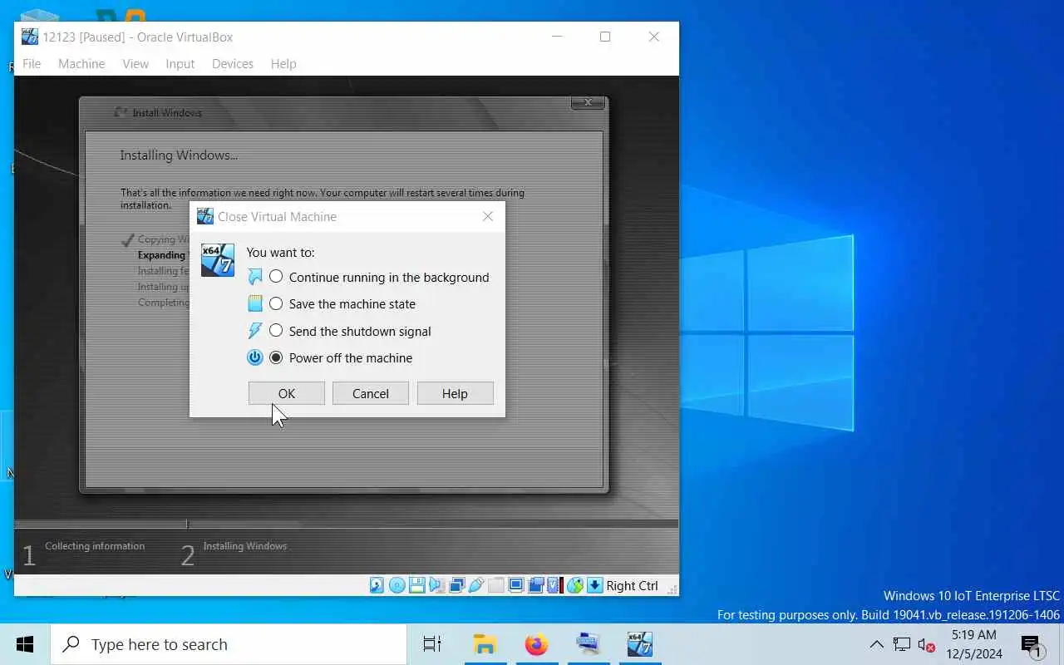Open Task View from the taskbar
Screen dimensions: 1064x665
coord(432,644)
